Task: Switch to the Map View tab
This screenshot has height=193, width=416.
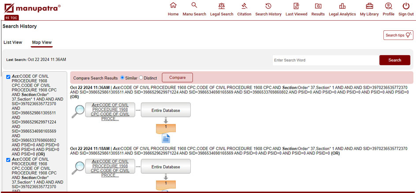Action: [x=41, y=43]
